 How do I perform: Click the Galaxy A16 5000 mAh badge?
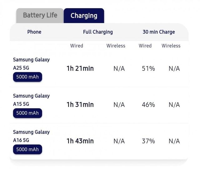click(27, 149)
